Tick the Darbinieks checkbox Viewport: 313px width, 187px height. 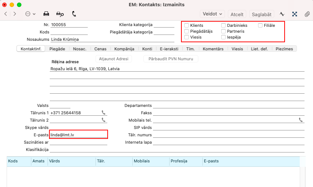[x=223, y=25]
